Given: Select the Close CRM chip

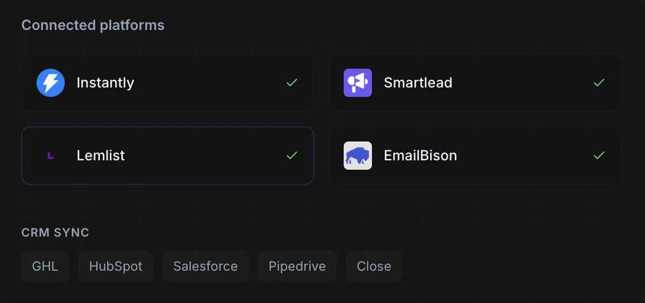Looking at the screenshot, I should point(374,267).
